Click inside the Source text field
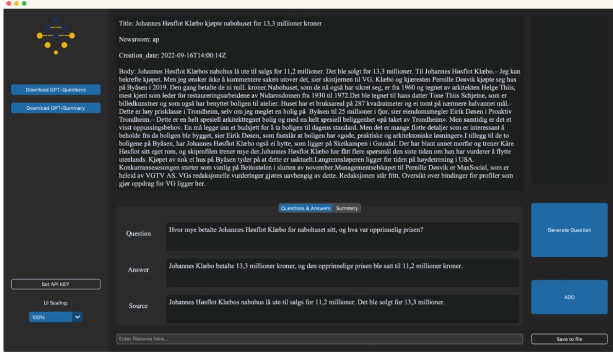This screenshot has height=352, width=613. pyautogui.click(x=342, y=309)
